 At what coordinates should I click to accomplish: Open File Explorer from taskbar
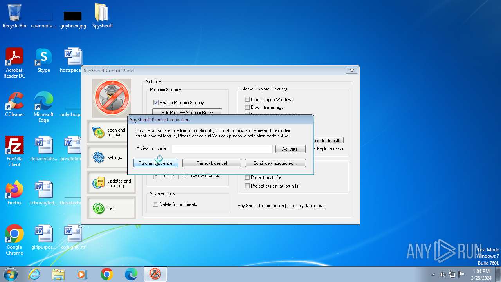tap(58, 274)
